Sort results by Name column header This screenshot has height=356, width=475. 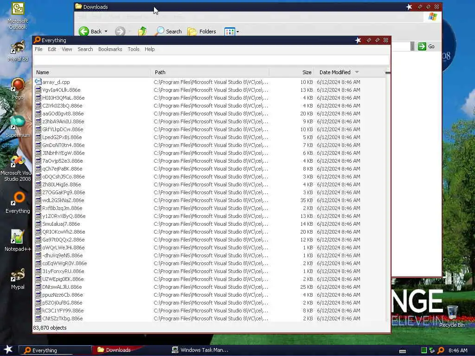point(92,72)
